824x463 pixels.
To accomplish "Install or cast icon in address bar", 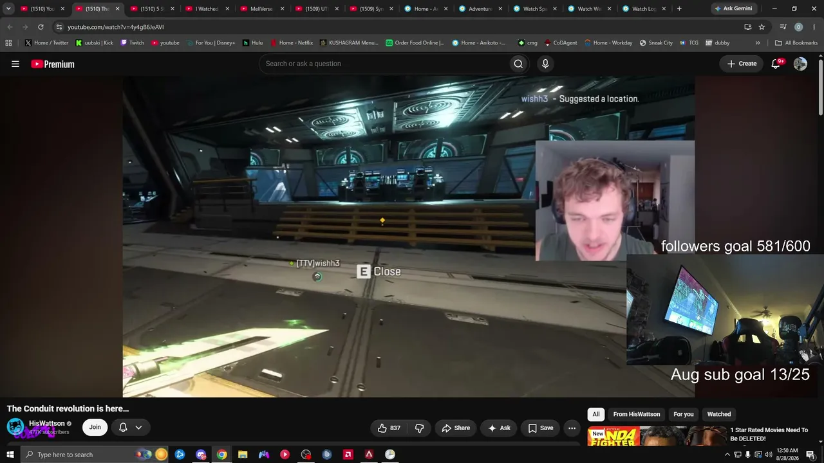I will [x=747, y=27].
